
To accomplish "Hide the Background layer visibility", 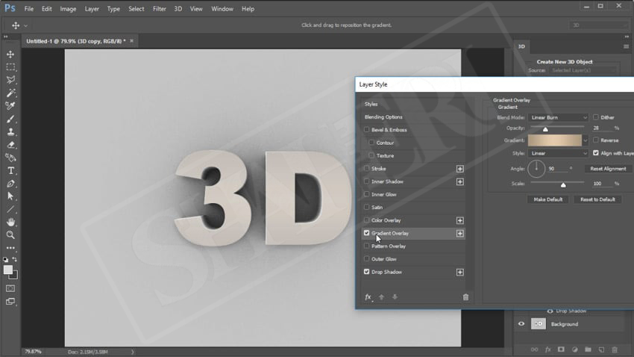I will [x=521, y=324].
